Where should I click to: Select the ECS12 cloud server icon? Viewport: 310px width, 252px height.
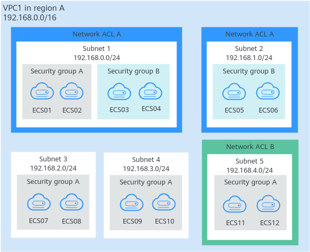269,204
